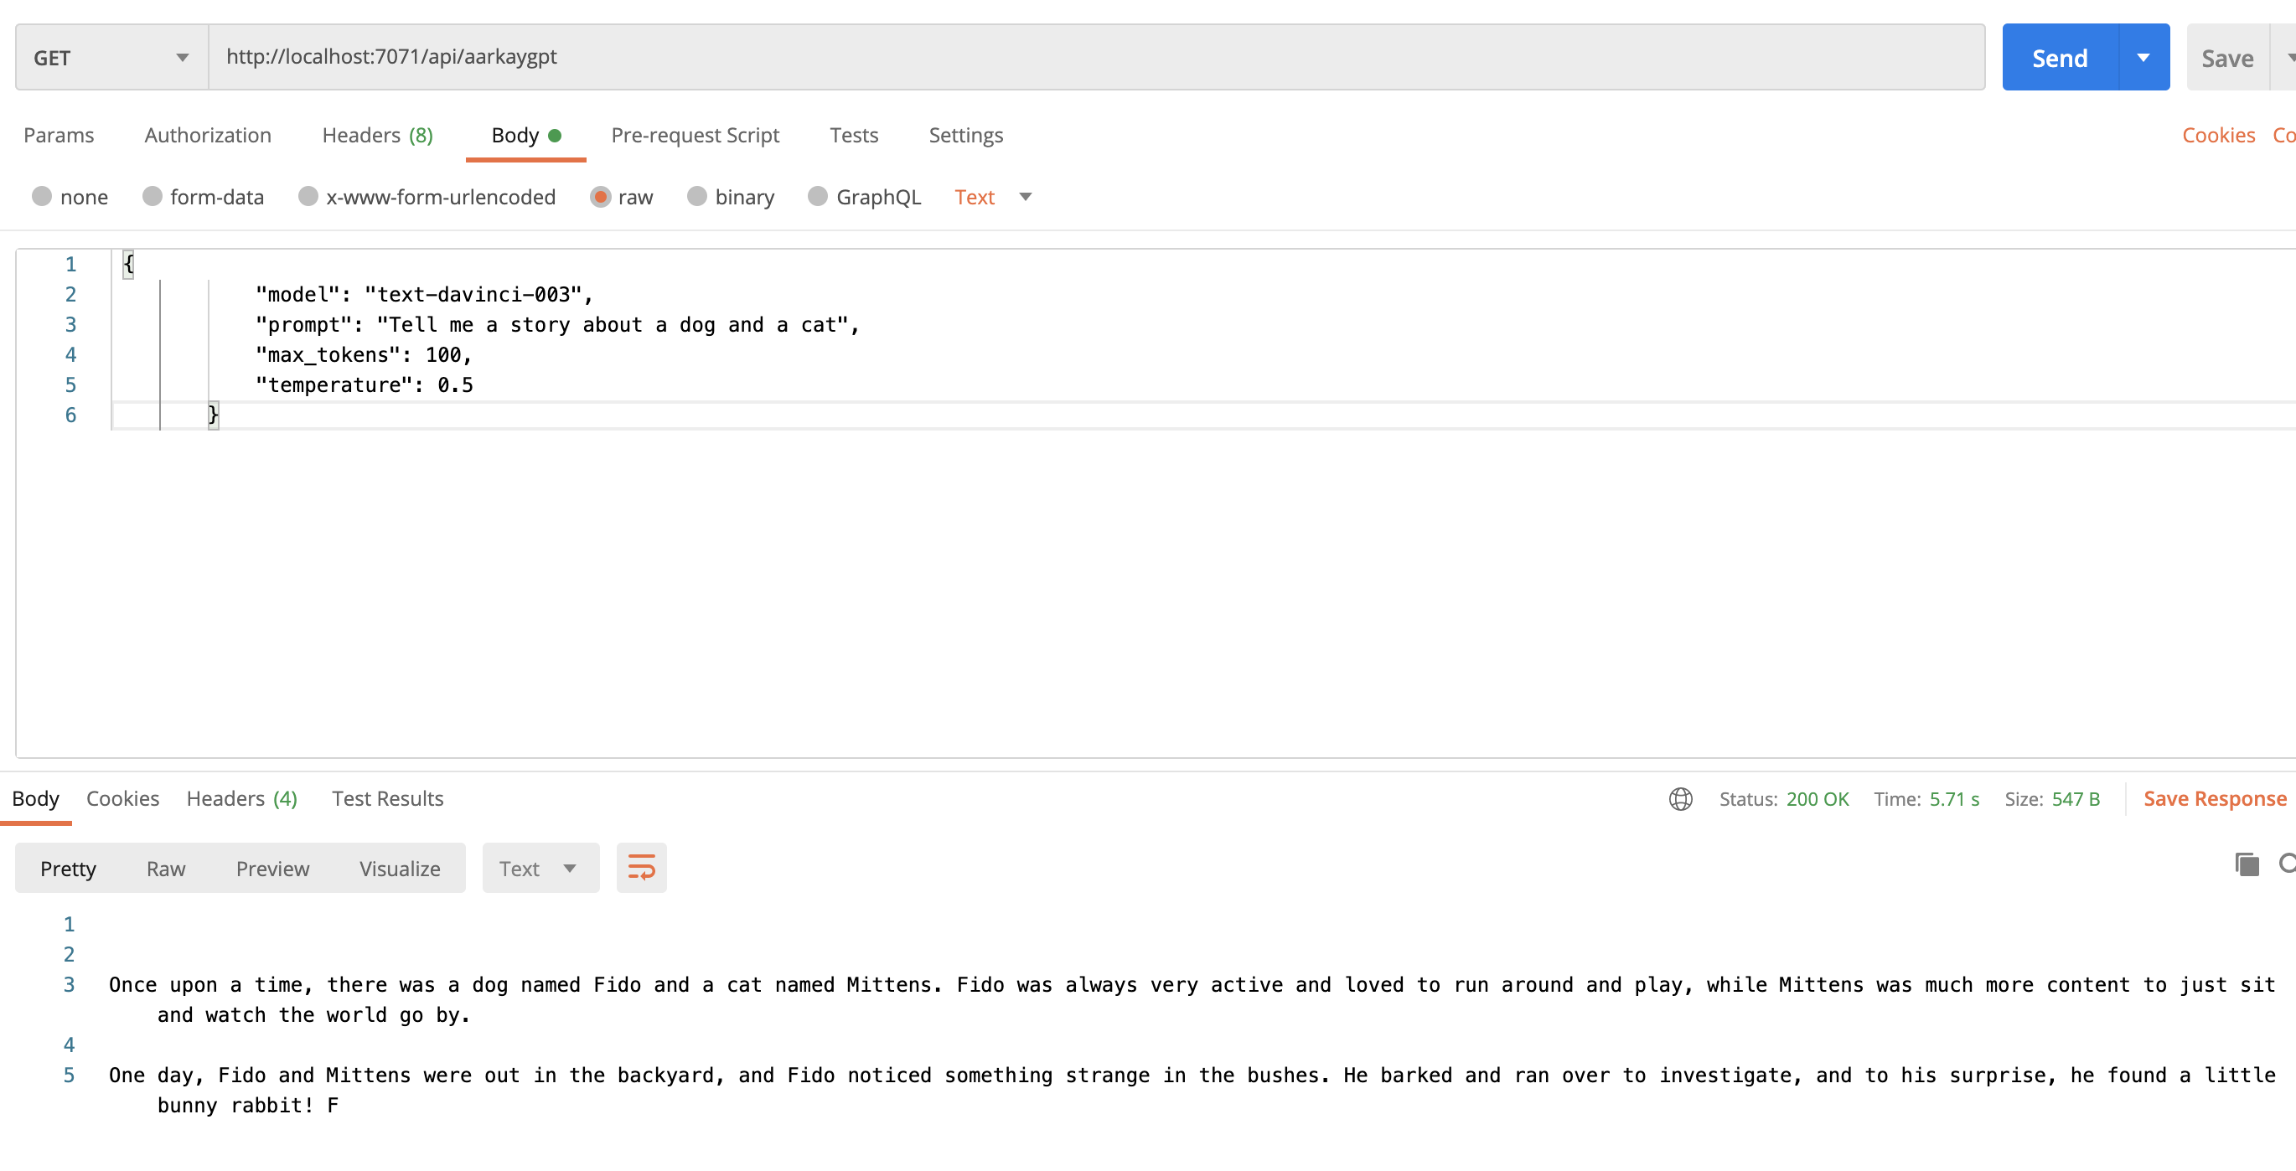Click response line starting "Once upon a time"
This screenshot has height=1171, width=2296.
click(1192, 999)
